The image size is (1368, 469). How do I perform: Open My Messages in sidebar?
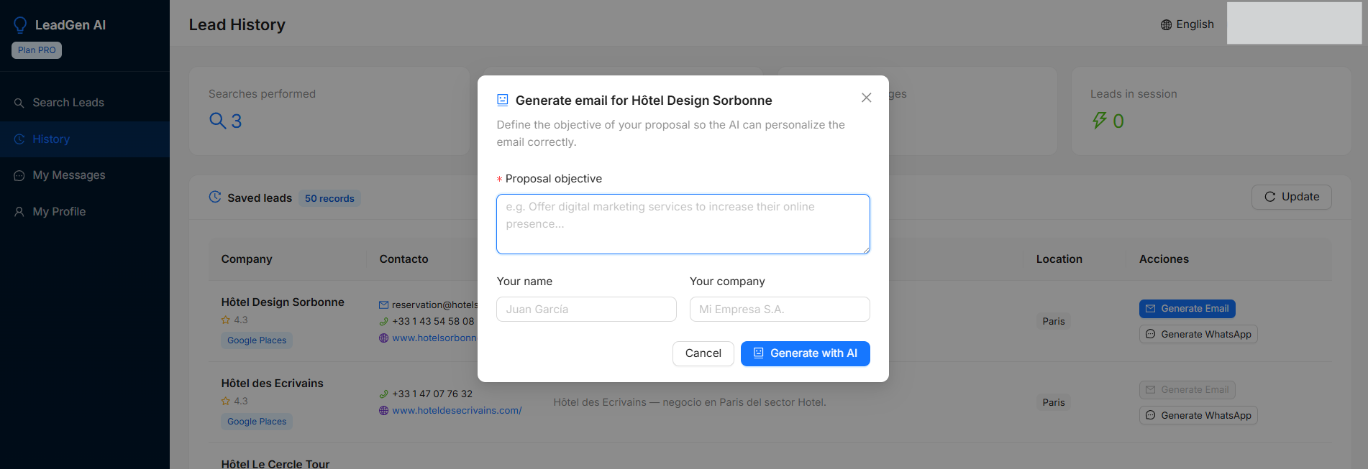pos(85,175)
